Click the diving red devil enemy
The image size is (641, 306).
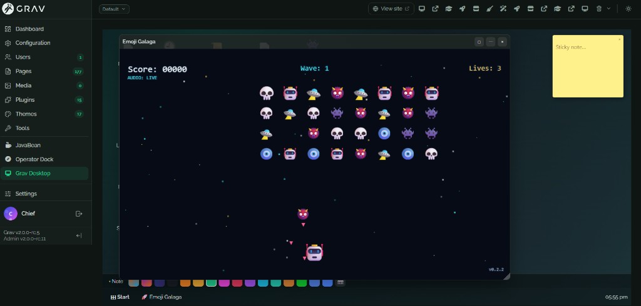pyautogui.click(x=303, y=214)
